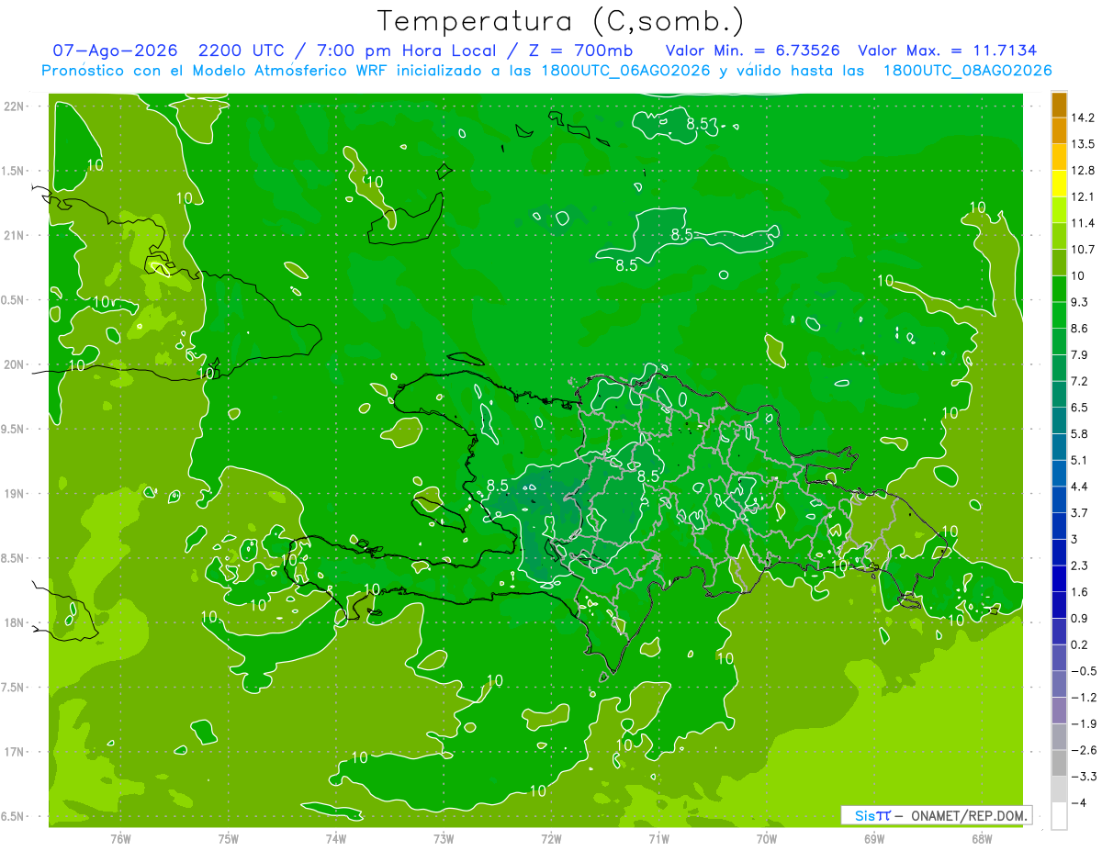Screen dimensions: 1102x851
Task: Click the '75W' longitude label
Action: coord(228,839)
